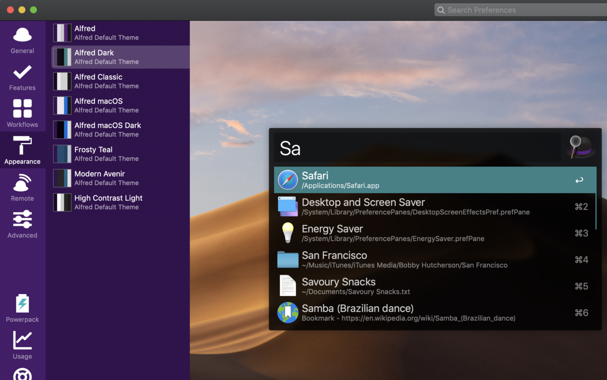Click the ⌘6 shortcut label

[x=582, y=313]
